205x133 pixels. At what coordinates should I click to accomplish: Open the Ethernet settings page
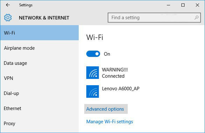(x=40, y=108)
